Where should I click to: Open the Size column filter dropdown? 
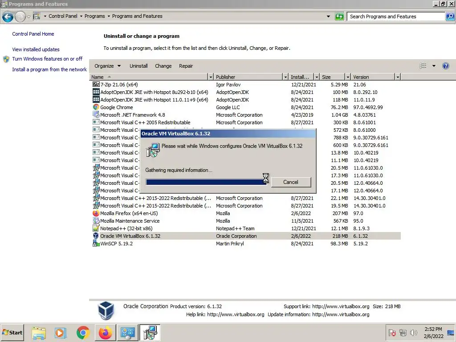348,77
